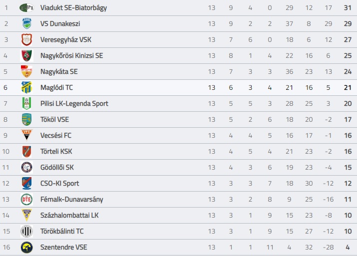Click the Vecsési FC triangular logo
Viewport: 357px width, 256px height.
(x=26, y=135)
